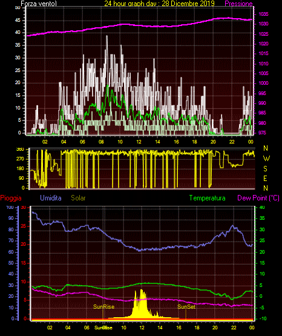Click the "W" compass letter beside wind direction
The image size is (282, 336).
click(266, 159)
